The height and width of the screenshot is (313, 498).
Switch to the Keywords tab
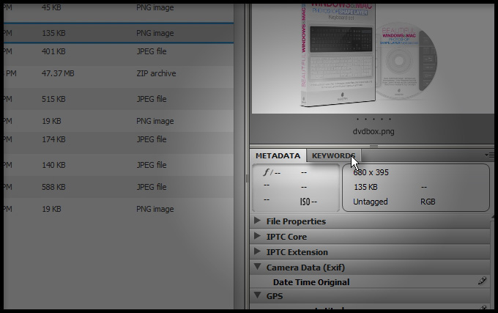[332, 155]
